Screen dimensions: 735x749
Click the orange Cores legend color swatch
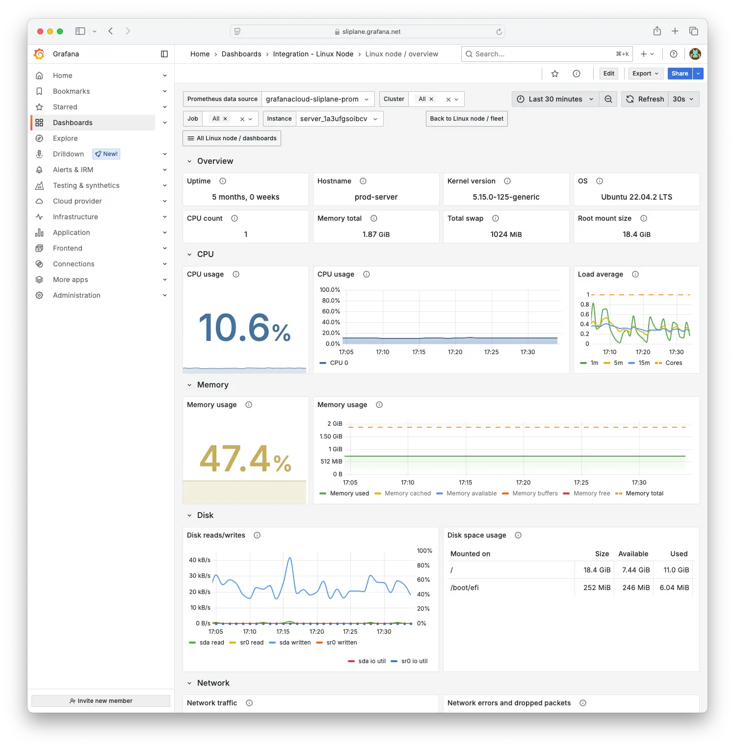658,363
